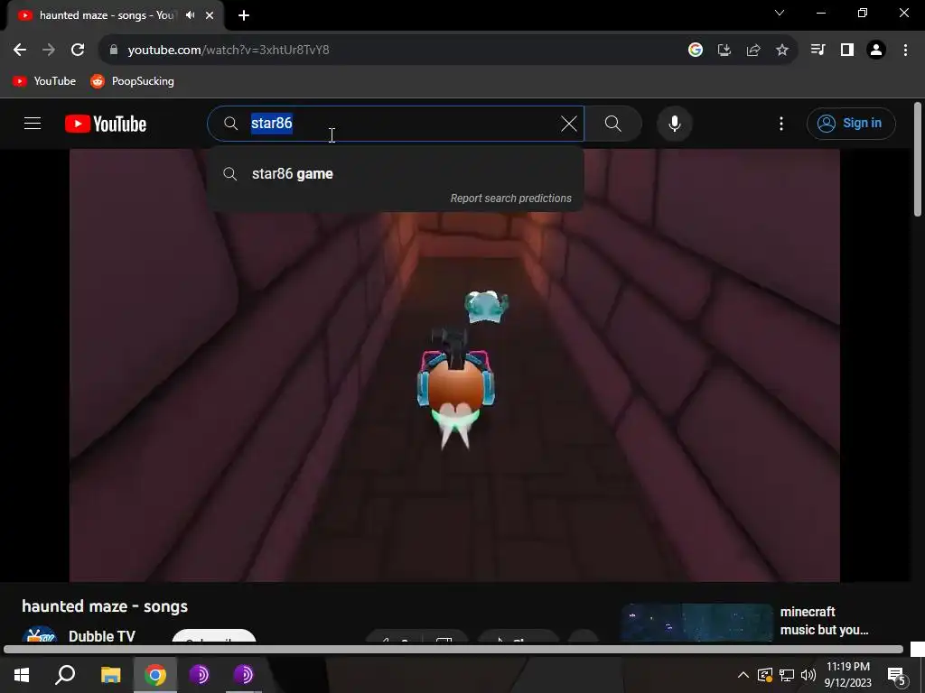Click Report search predictions
The height and width of the screenshot is (693, 925).
(511, 199)
